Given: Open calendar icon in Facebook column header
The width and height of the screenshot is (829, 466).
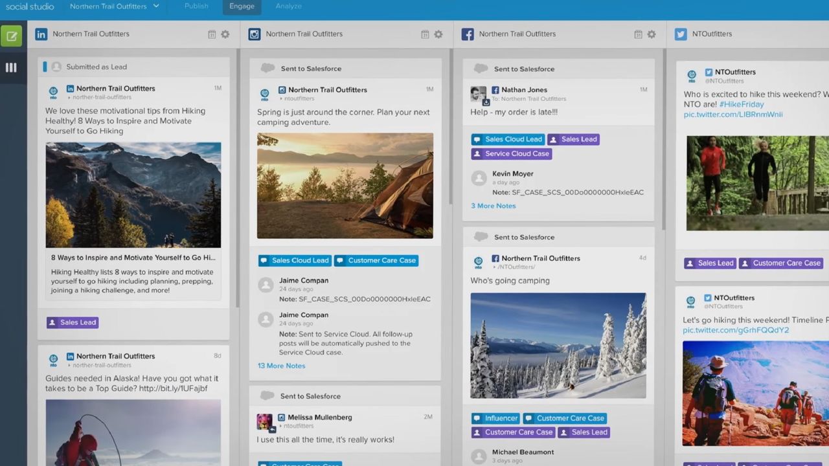Looking at the screenshot, I should pos(638,34).
